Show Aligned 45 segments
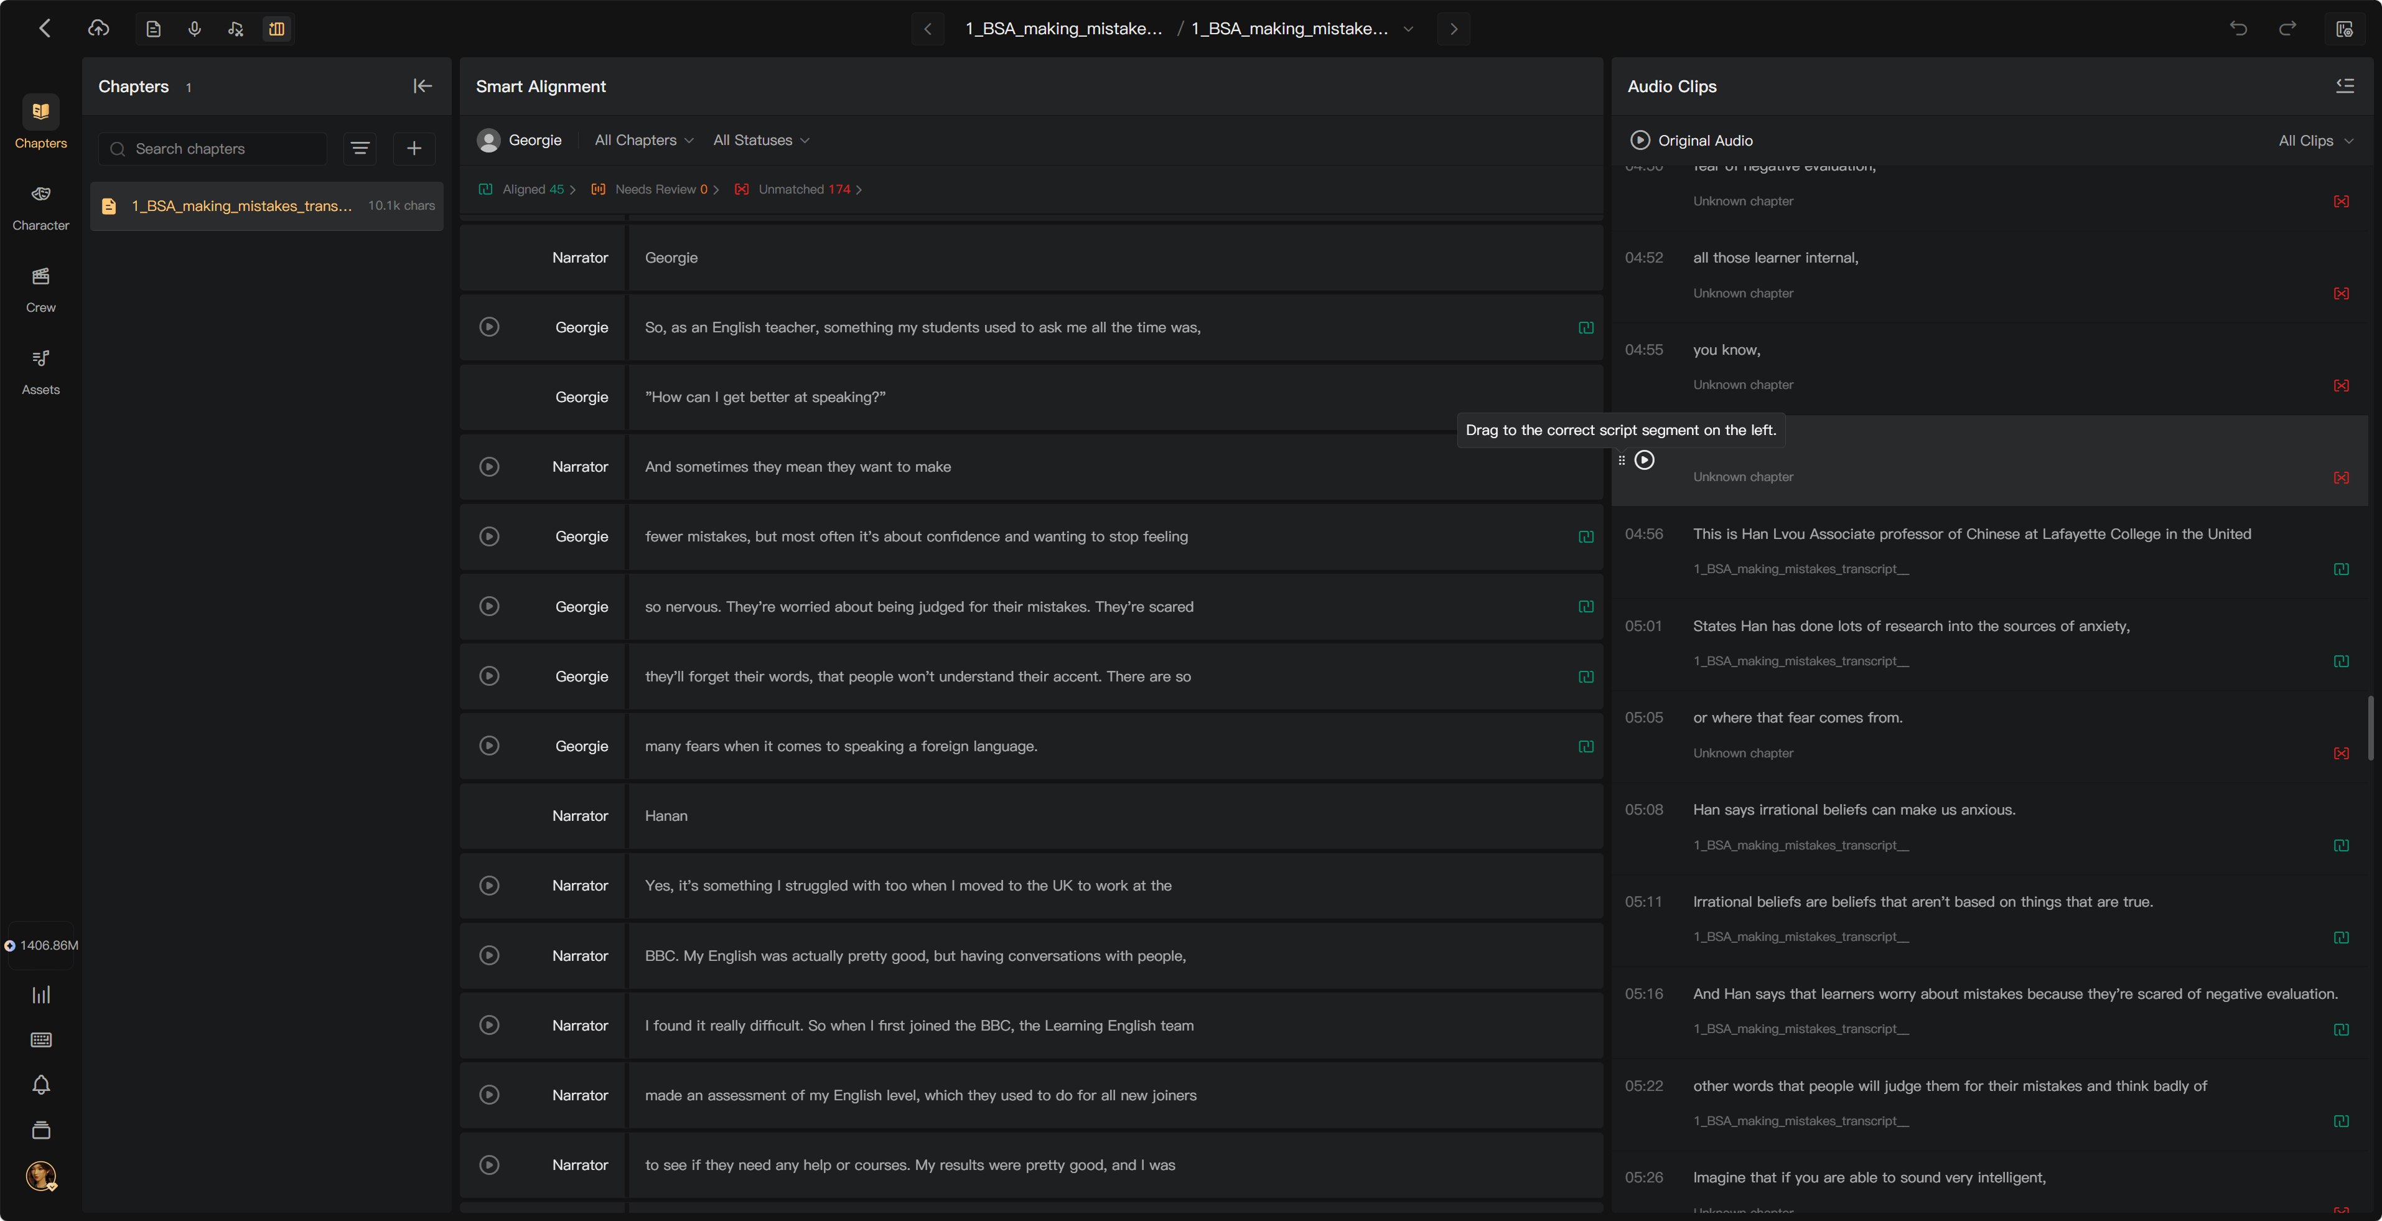The image size is (2382, 1221). click(528, 189)
